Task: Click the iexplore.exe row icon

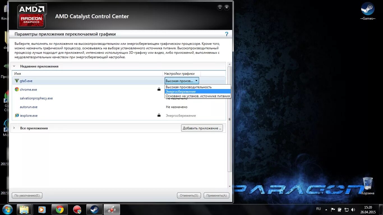Action: click(17, 115)
